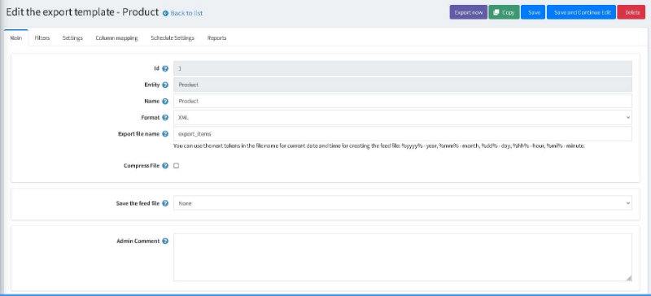Viewport: 651px width, 296px height.
Task: Click the Export file name input field
Action: point(403,133)
